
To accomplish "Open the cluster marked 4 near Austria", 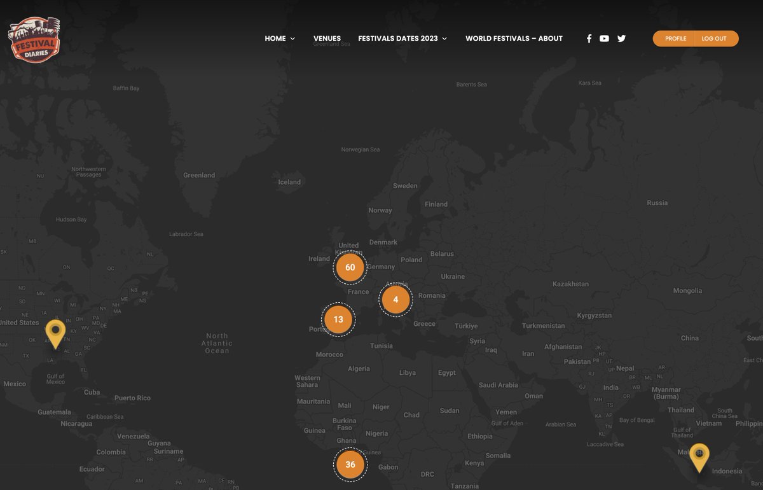I will tap(395, 299).
